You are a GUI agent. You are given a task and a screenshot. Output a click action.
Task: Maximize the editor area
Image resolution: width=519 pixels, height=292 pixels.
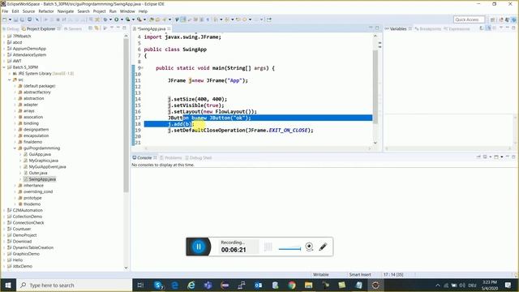click(x=377, y=28)
